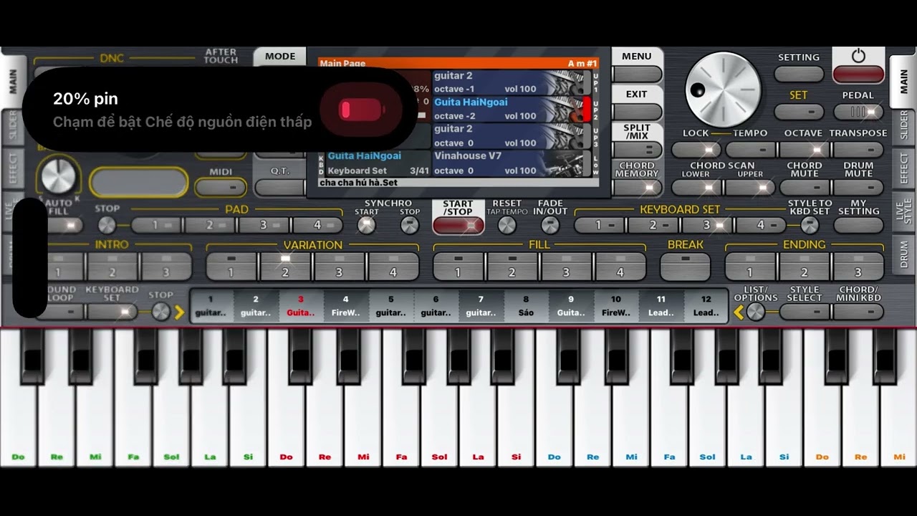Tap the Fade In/Out knob

coord(550,225)
